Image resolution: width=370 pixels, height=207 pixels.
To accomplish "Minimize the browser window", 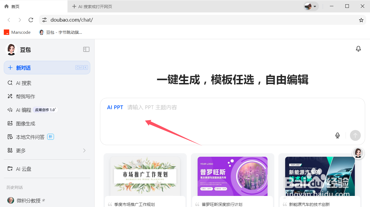I will tap(332, 6).
